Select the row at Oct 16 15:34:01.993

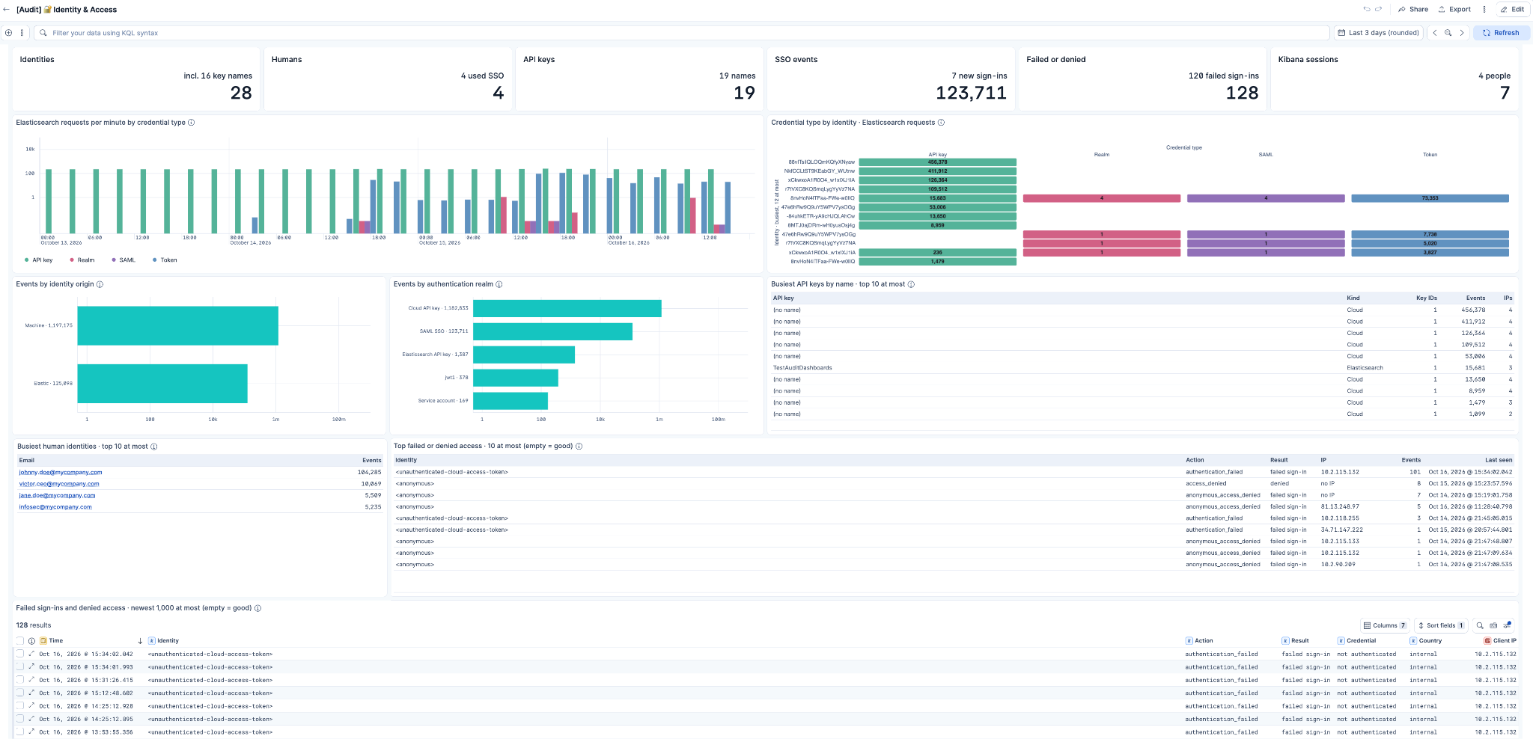click(20, 667)
